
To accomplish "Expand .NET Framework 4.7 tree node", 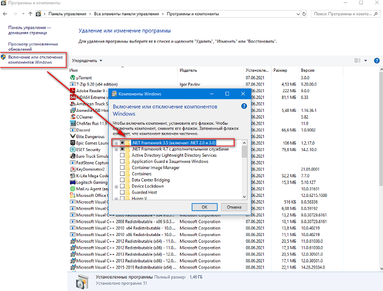I will pos(116,149).
